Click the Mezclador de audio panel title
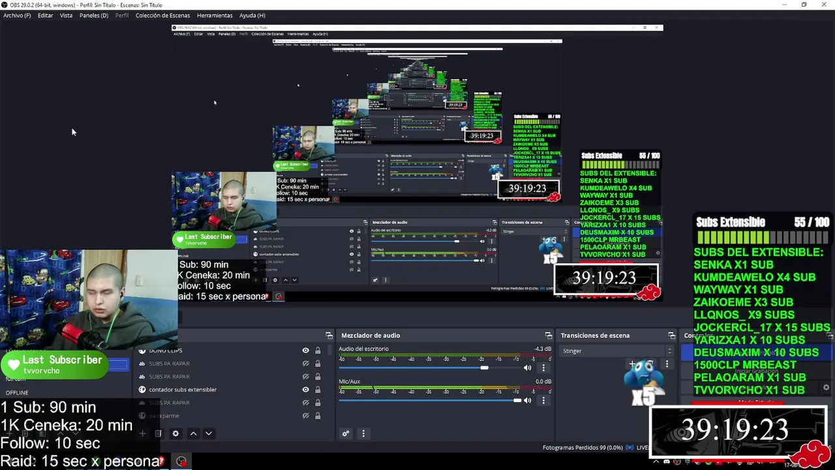Image resolution: width=835 pixels, height=470 pixels. point(371,336)
